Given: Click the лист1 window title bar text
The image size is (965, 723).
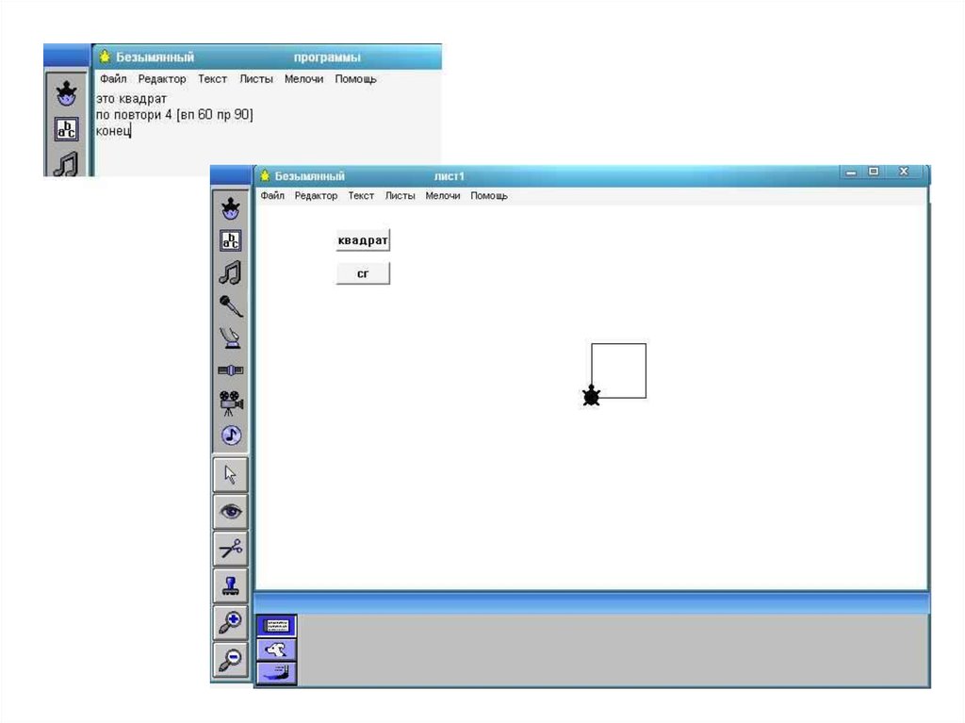Looking at the screenshot, I should 450,176.
